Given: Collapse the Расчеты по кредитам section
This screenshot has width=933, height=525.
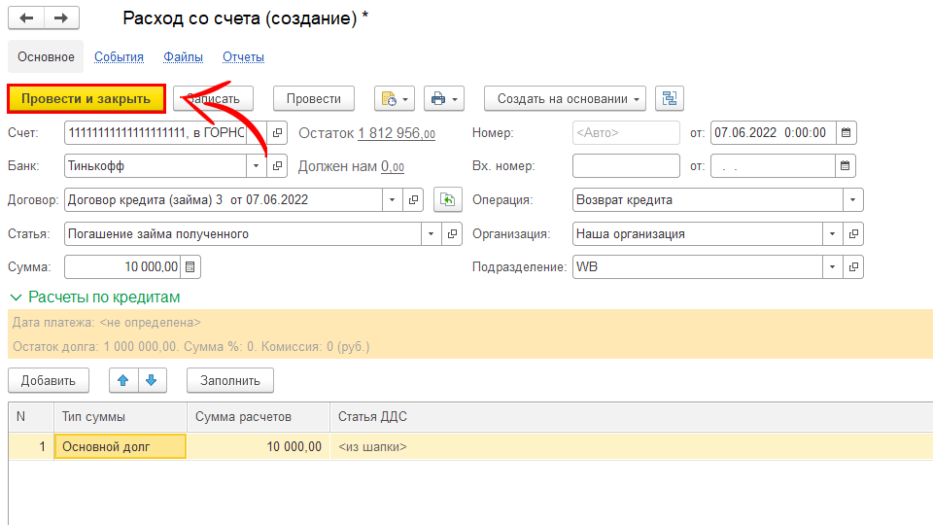Looking at the screenshot, I should tap(16, 297).
